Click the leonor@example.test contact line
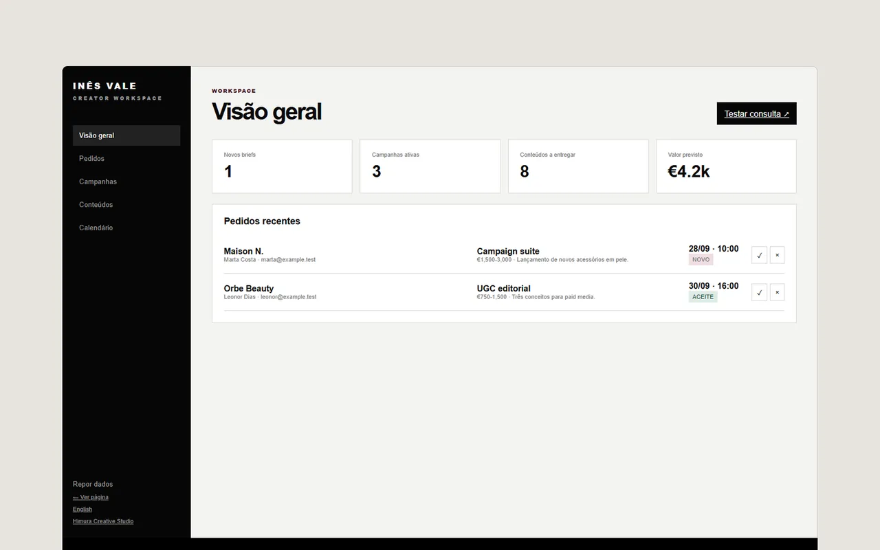 (270, 297)
